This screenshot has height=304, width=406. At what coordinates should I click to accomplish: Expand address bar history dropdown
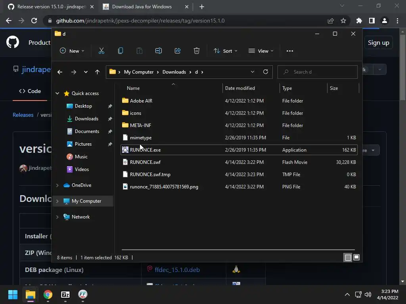pyautogui.click(x=253, y=72)
